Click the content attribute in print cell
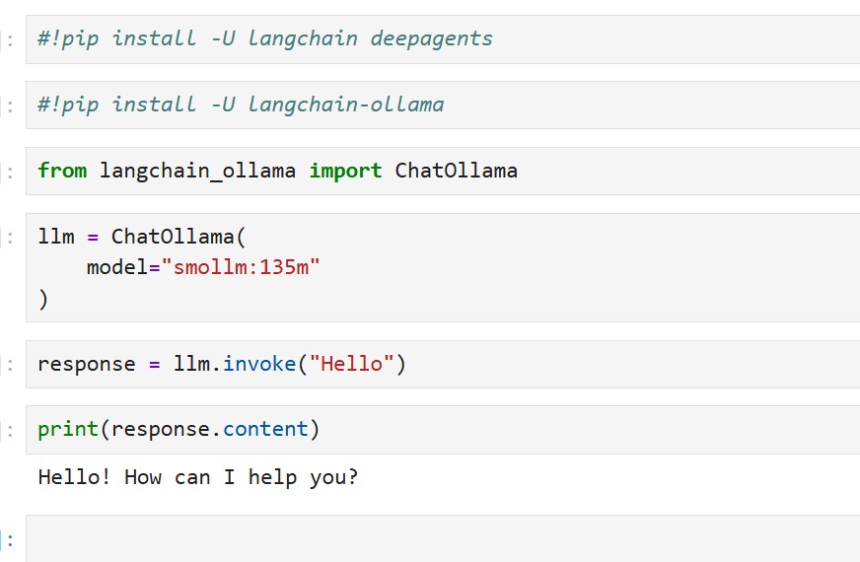 [x=265, y=429]
